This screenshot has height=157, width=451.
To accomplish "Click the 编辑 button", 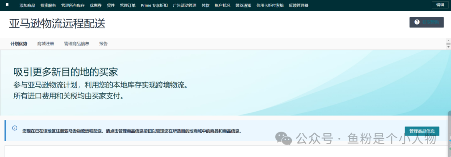I will (440, 5).
